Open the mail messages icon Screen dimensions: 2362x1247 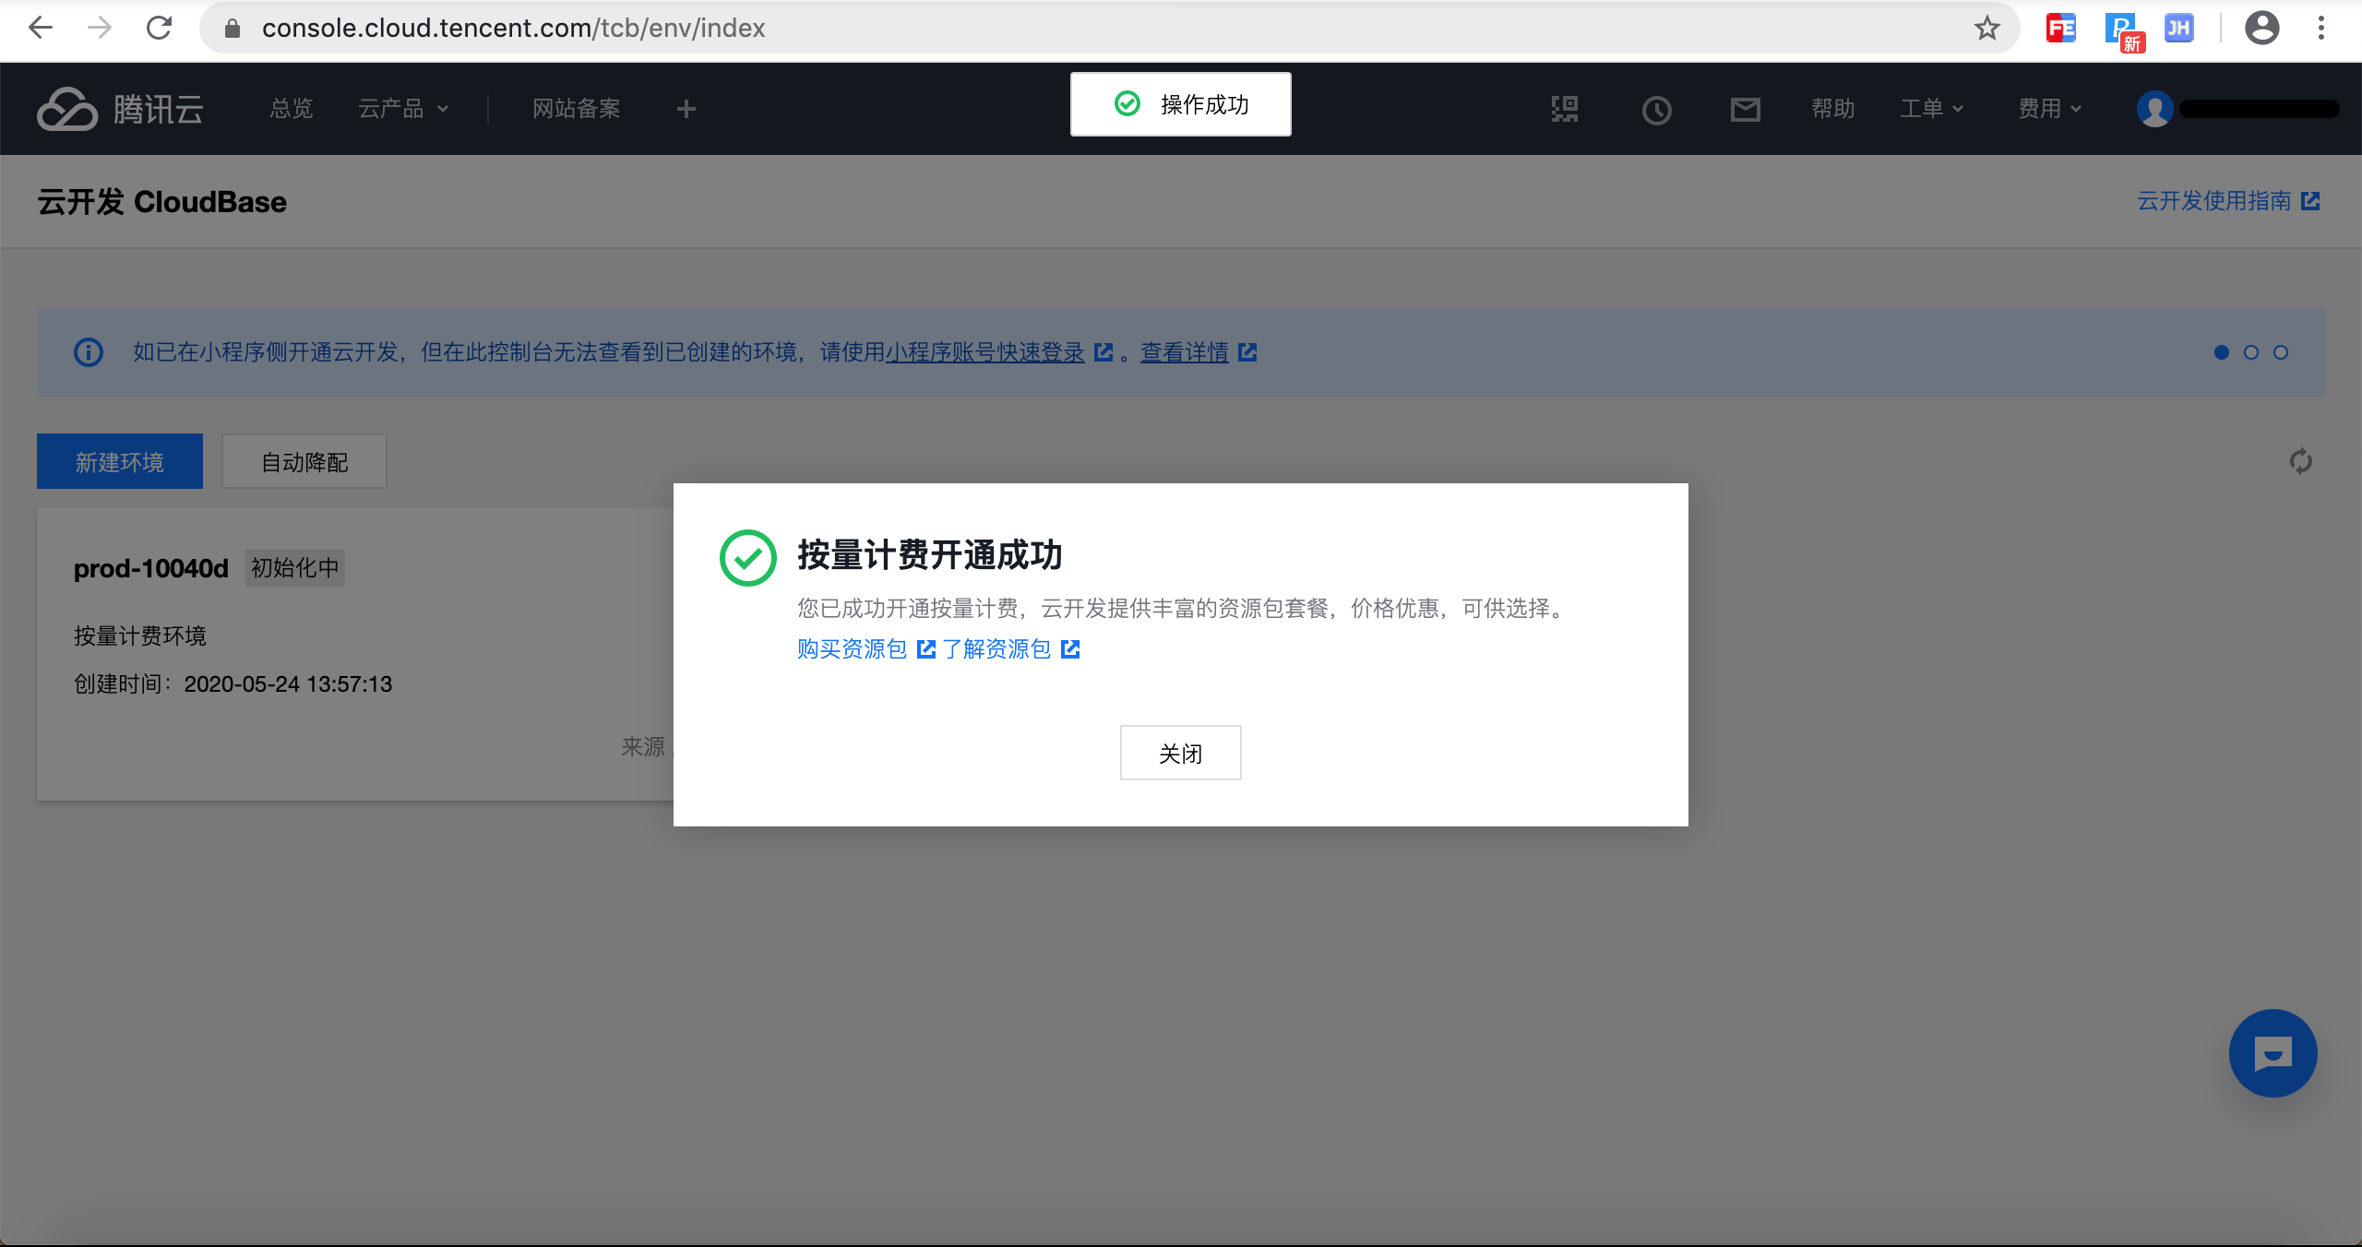coord(1745,110)
